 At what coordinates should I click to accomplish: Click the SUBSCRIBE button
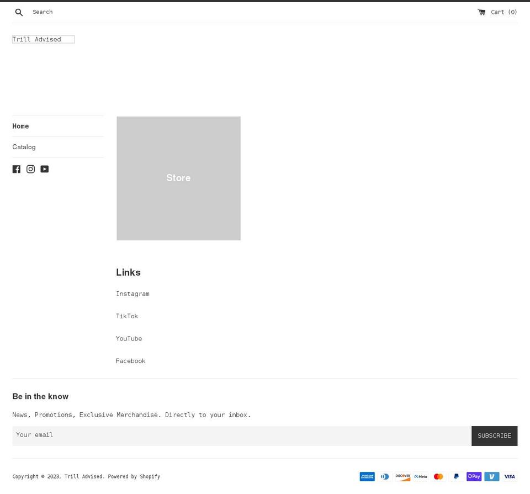tap(494, 436)
